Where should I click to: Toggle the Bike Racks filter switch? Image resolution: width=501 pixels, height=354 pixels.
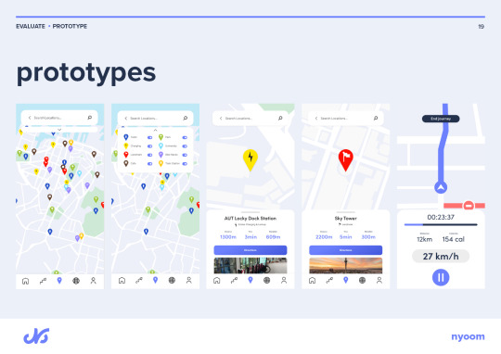[185, 155]
